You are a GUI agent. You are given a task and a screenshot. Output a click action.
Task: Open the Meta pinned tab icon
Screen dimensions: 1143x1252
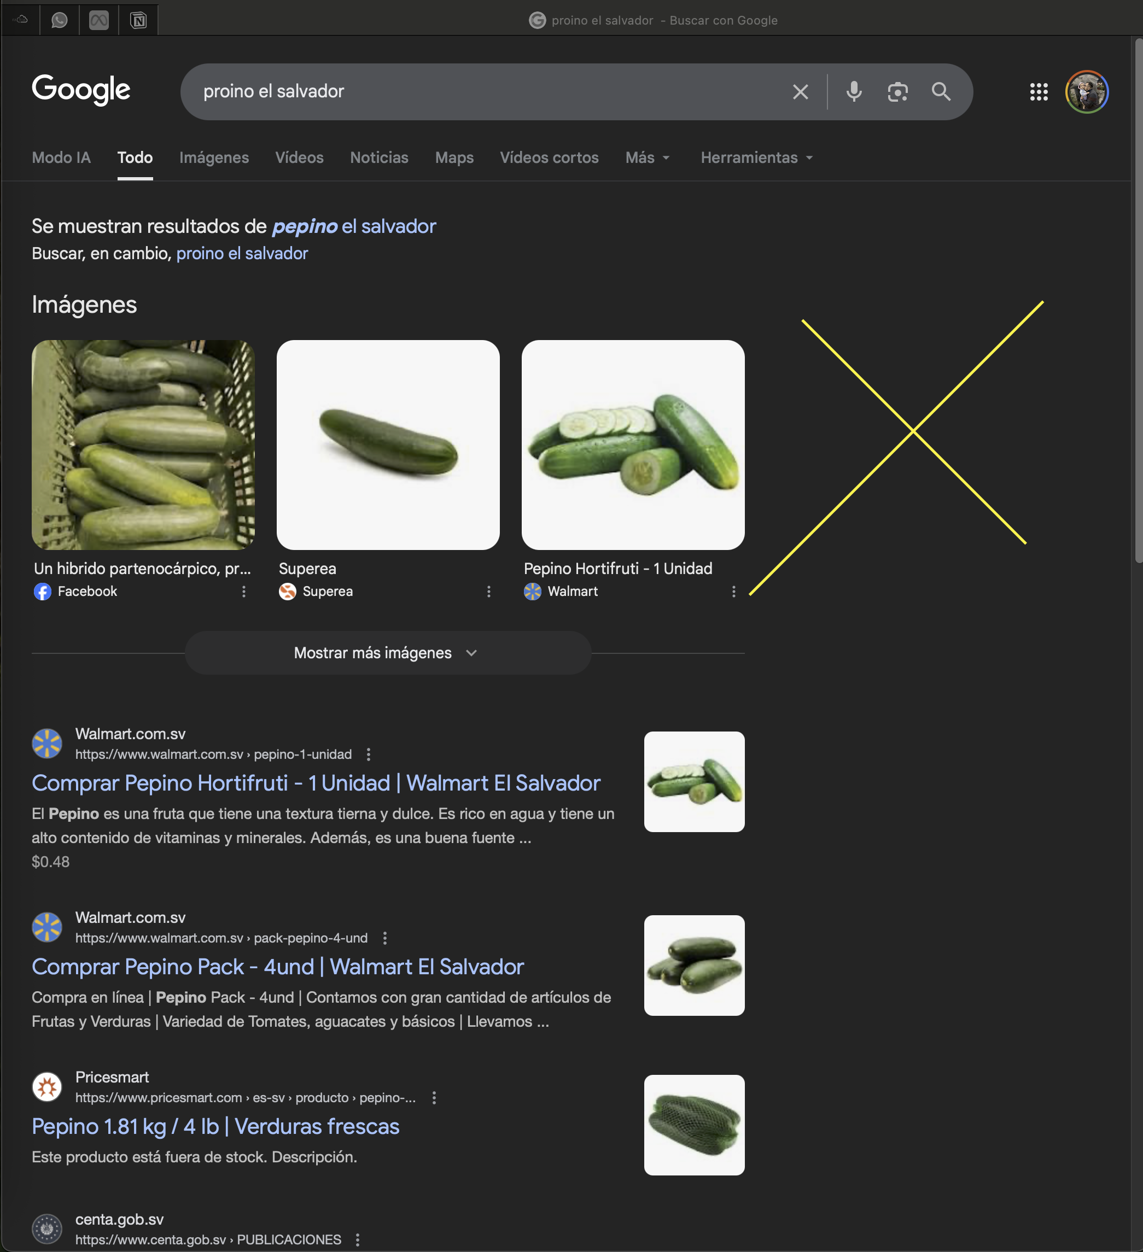point(99,20)
